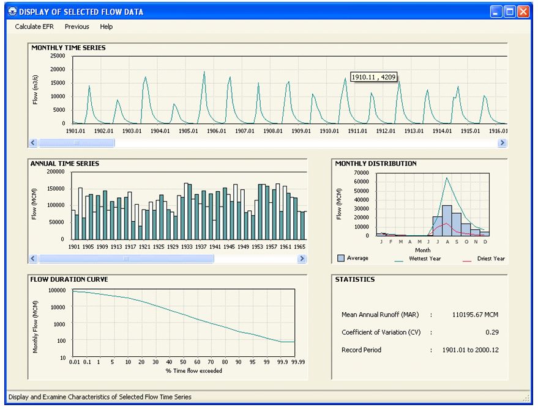538x410 pixels.
Task: Select the Wettest Year legend entry
Action: click(424, 258)
